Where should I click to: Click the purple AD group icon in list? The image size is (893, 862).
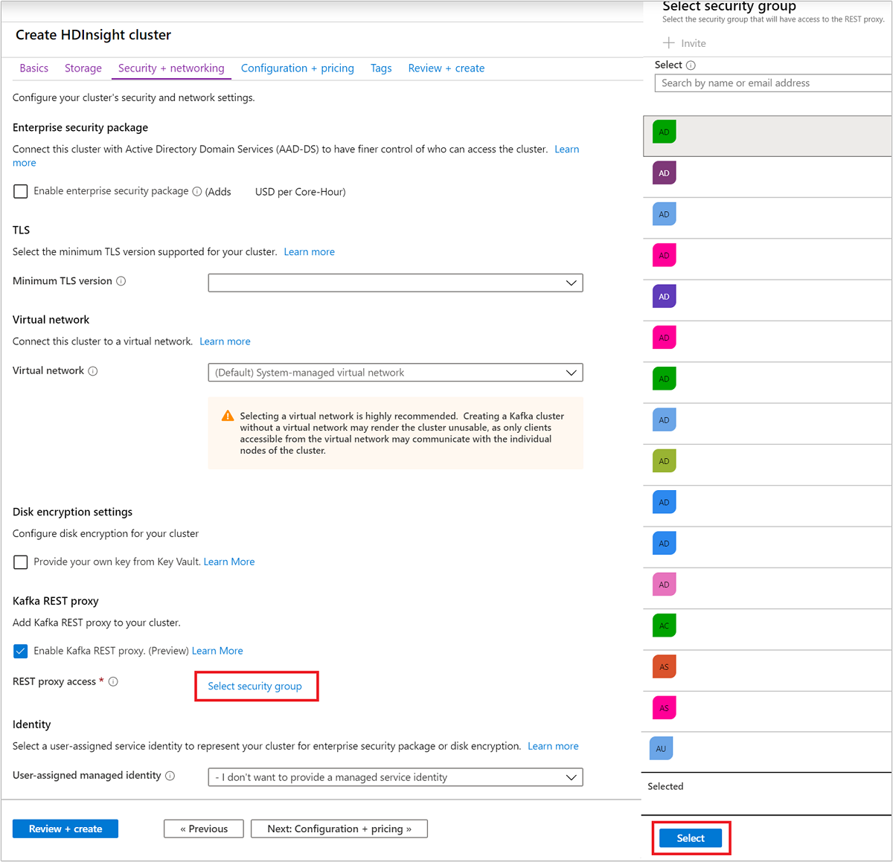[x=664, y=173]
